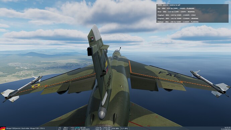The width and height of the screenshot is (231, 130).
Task: Click the LOC 37 T DK coordinates readout
Action: 80,129
